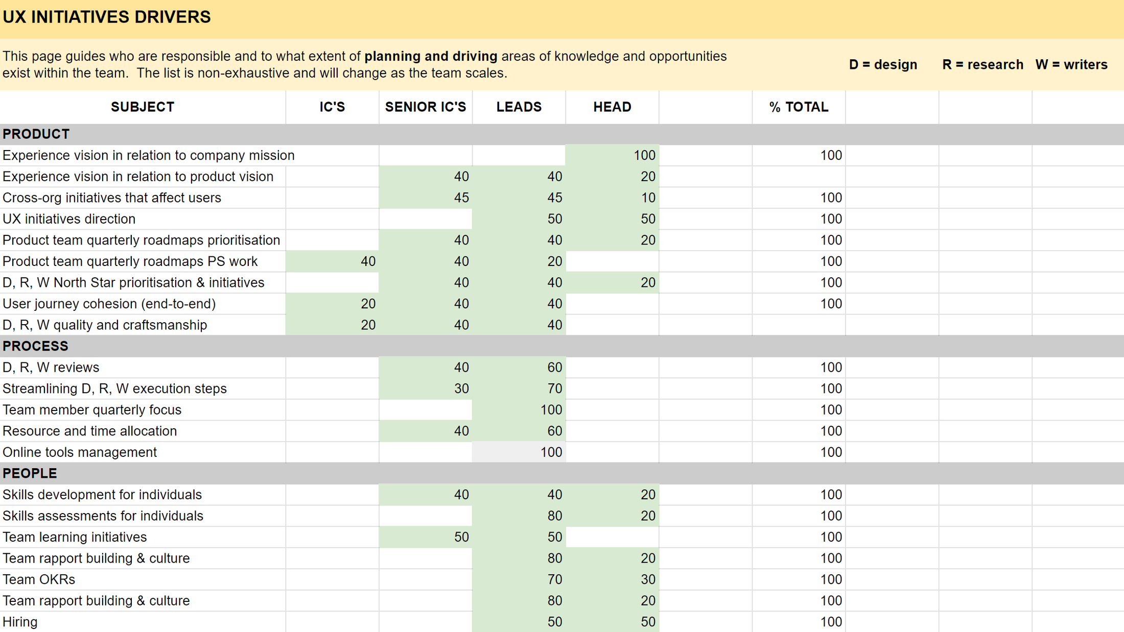This screenshot has height=632, width=1124.
Task: Select the PRODUCT section header row
Action: coord(36,134)
